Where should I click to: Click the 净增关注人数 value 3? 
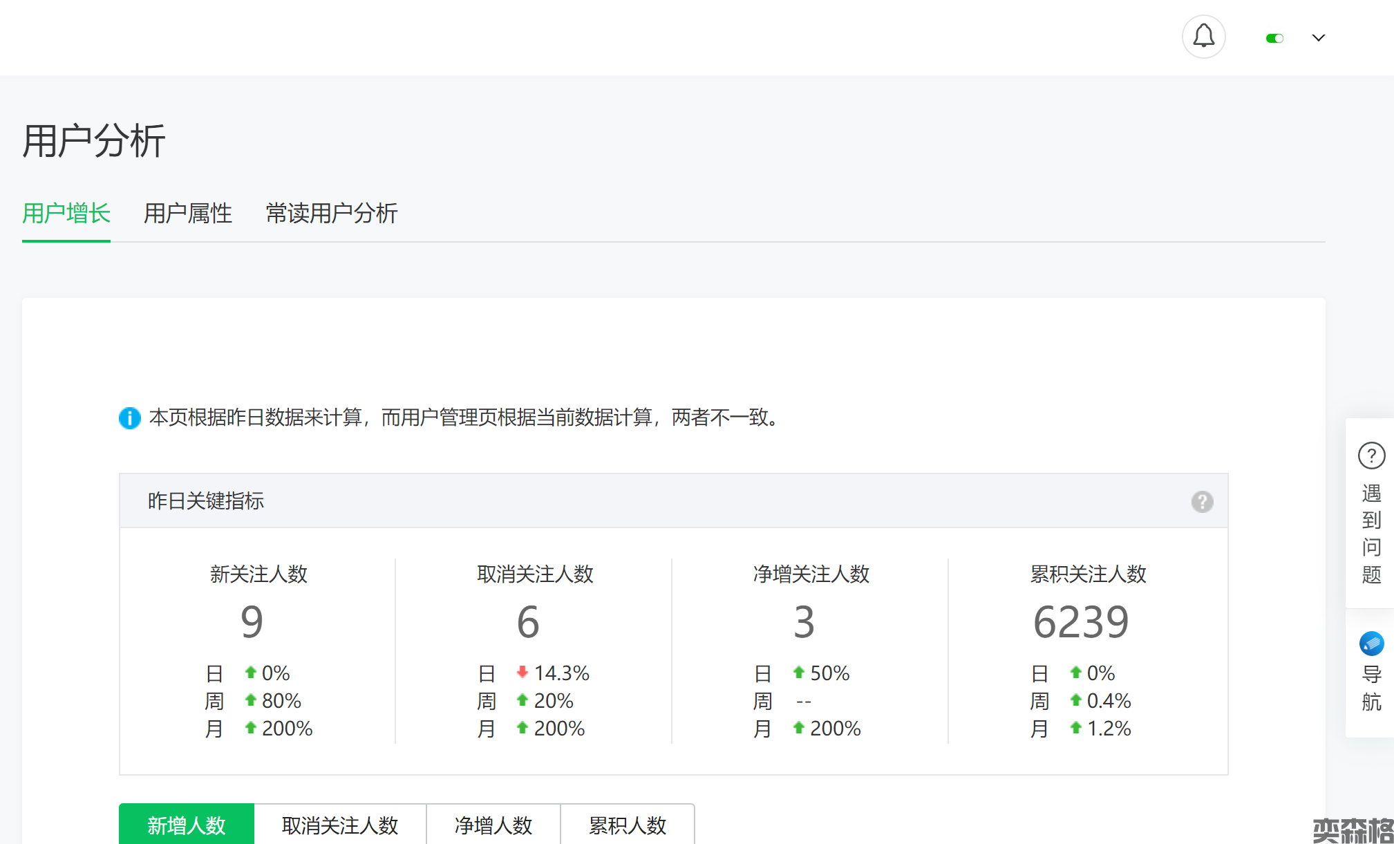[x=804, y=621]
